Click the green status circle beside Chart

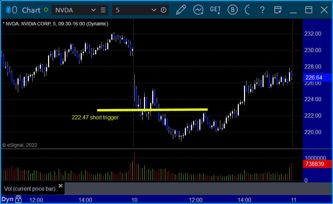coord(46,10)
